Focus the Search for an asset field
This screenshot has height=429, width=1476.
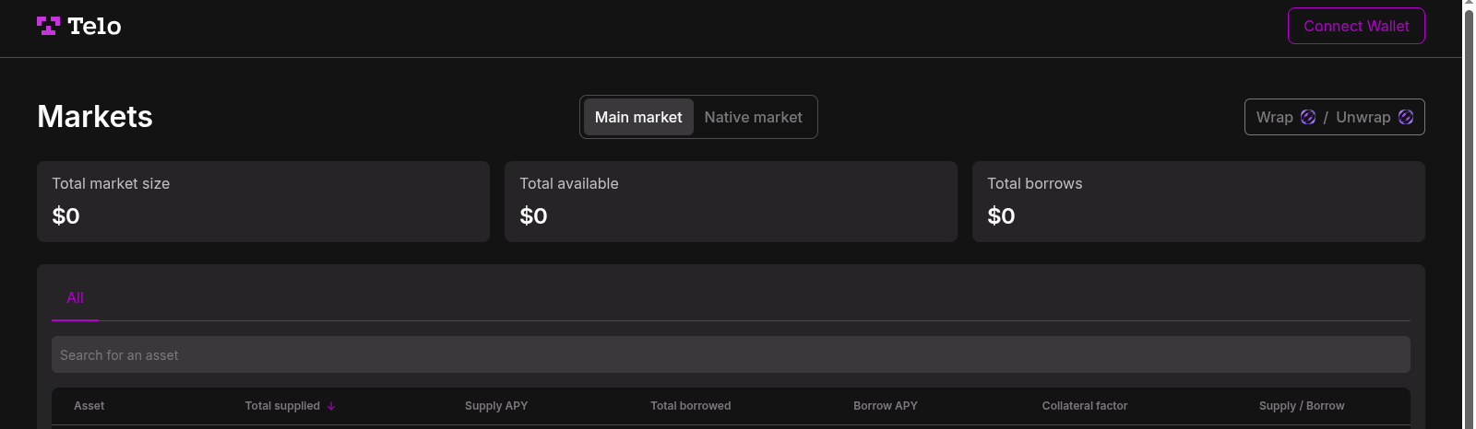click(x=731, y=354)
